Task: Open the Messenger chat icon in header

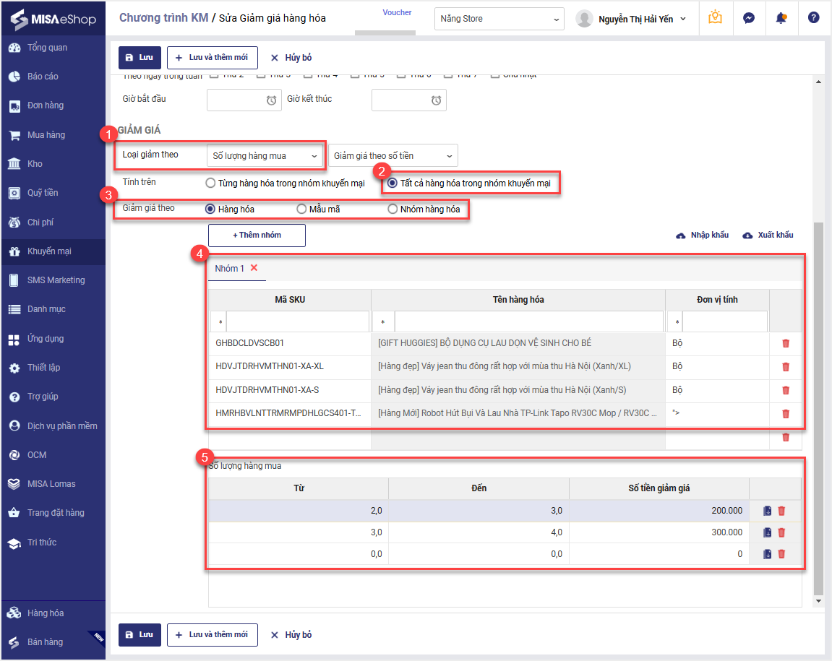Action: [x=749, y=18]
